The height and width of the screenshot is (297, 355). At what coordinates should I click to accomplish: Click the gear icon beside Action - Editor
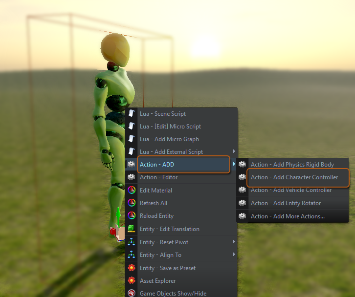[x=132, y=177]
